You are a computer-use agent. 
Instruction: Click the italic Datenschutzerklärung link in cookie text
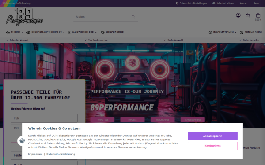pyautogui.click(x=132, y=147)
